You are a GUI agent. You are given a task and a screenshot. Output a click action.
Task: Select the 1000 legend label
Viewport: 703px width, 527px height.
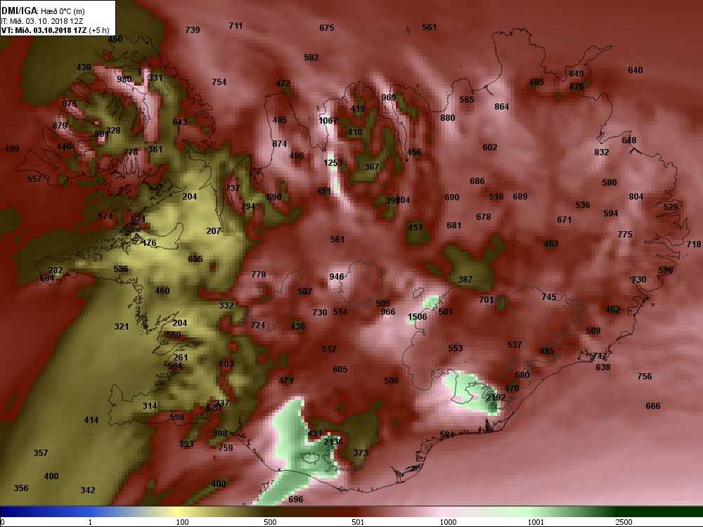click(448, 523)
